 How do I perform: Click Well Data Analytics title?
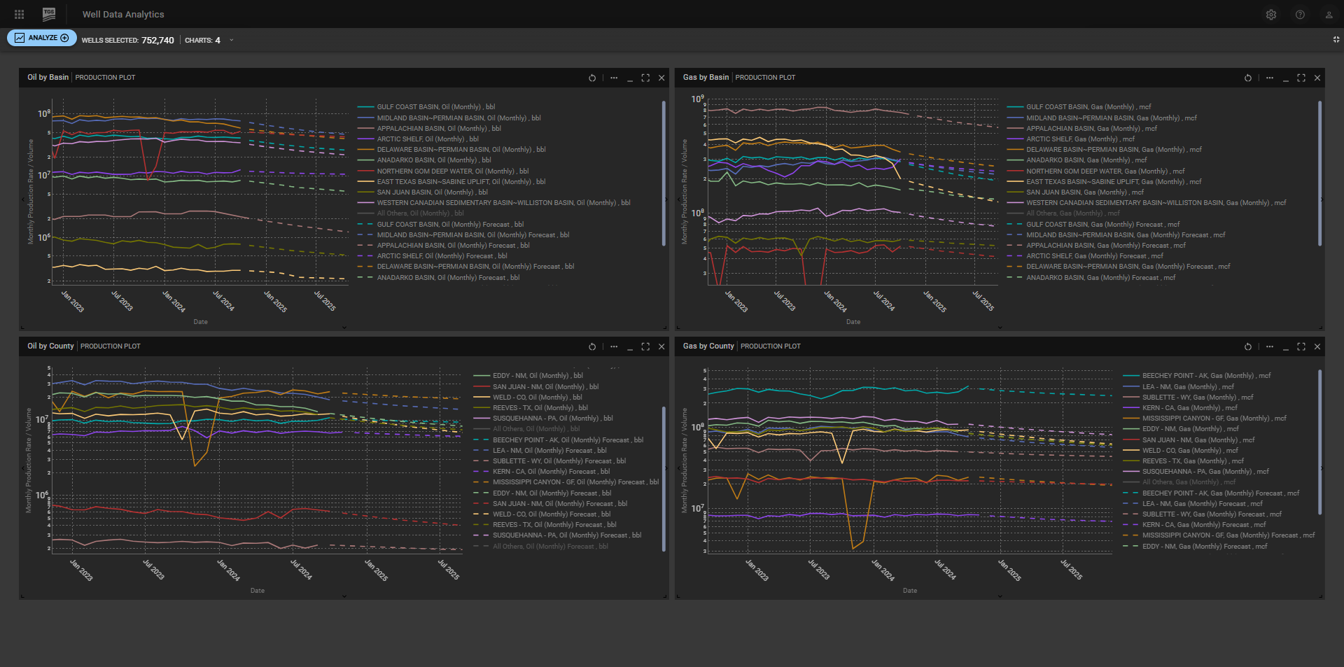click(x=123, y=15)
